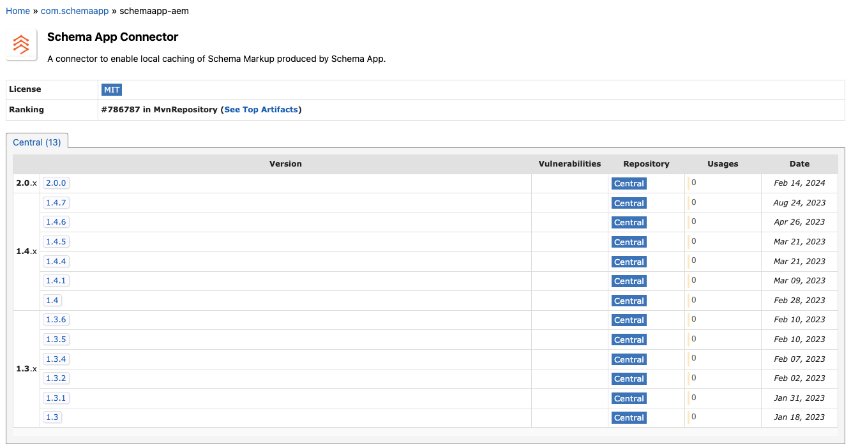Open com.schemaapp breadcrumb link
Image resolution: width=851 pixels, height=448 pixels.
point(75,11)
